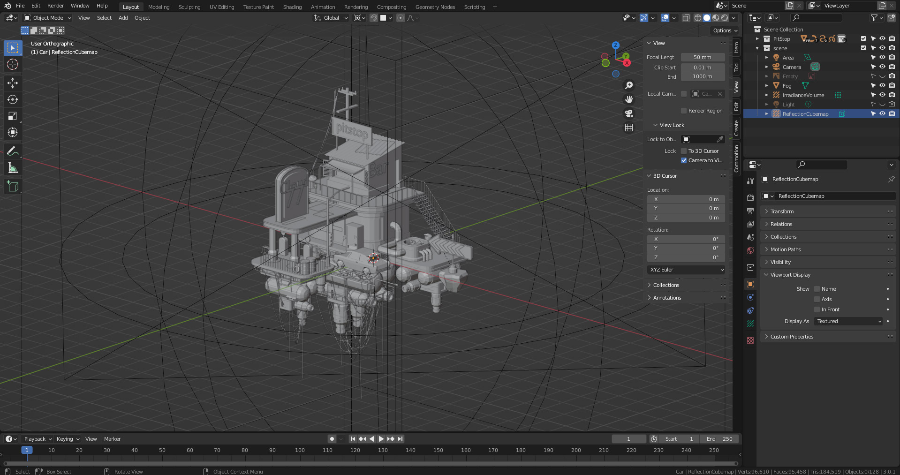Click the Options button in viewport
Viewport: 900px width, 475px height.
click(x=725, y=30)
